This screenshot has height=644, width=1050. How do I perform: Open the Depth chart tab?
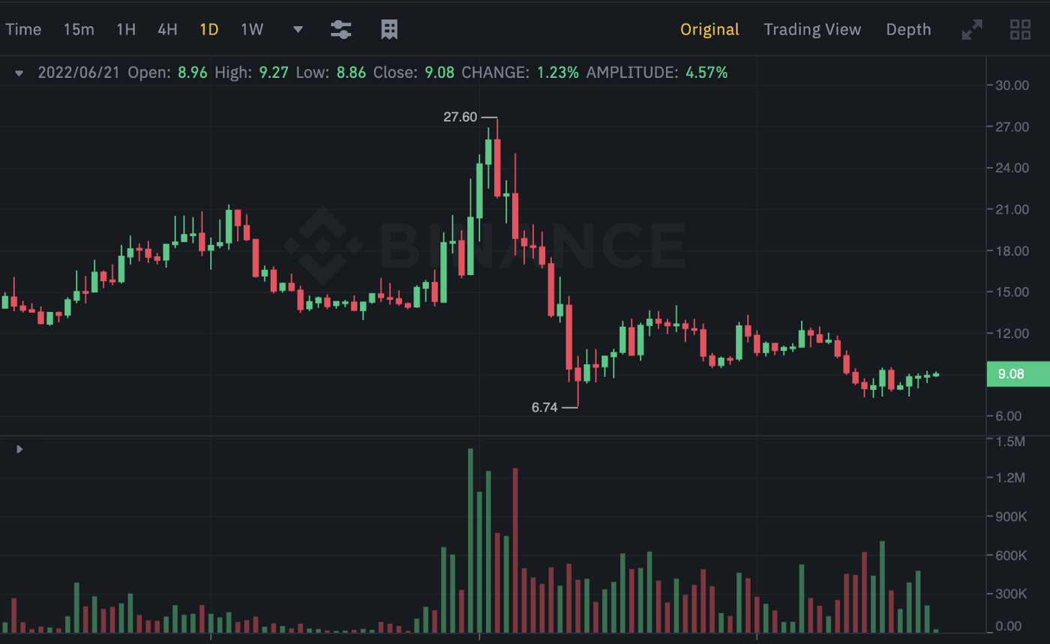[x=908, y=30]
